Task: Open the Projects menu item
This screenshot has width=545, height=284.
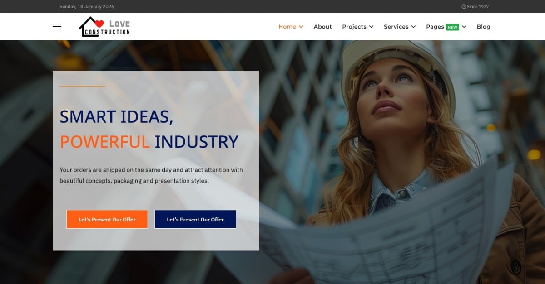Action: (354, 27)
